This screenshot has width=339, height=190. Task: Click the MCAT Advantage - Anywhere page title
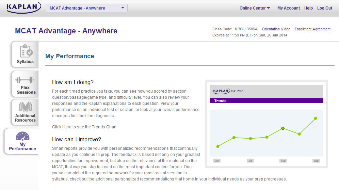(x=66, y=31)
